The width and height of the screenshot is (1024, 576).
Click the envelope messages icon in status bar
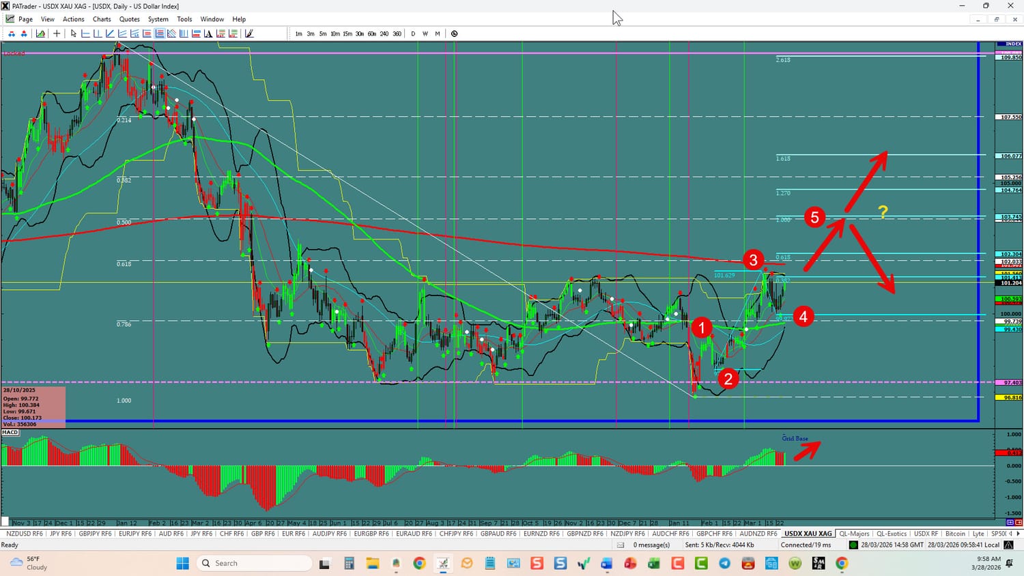tap(621, 545)
